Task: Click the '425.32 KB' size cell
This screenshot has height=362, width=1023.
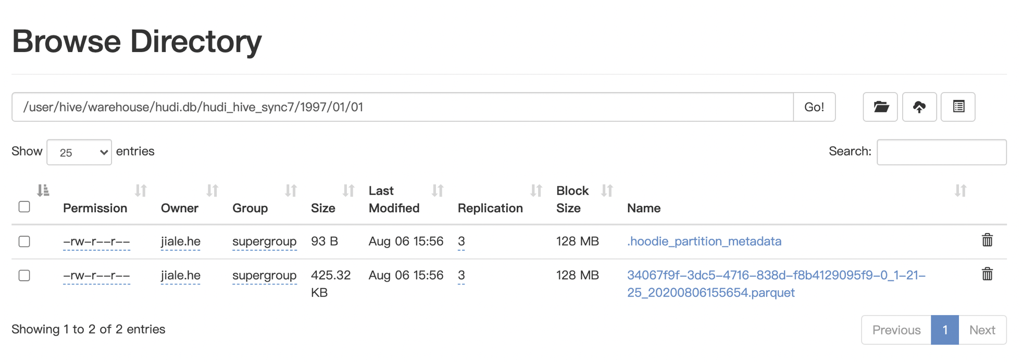Action: [x=331, y=283]
